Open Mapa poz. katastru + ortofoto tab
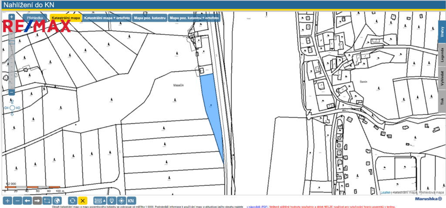The width and height of the screenshot is (446, 208). (194, 18)
